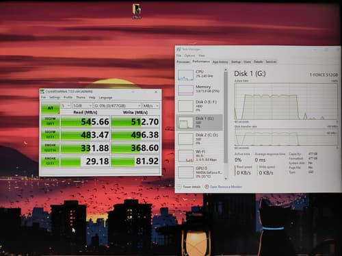Open the Settings menu in CrystalDiskMark
The width and height of the screenshot is (342, 256).
click(55, 97)
